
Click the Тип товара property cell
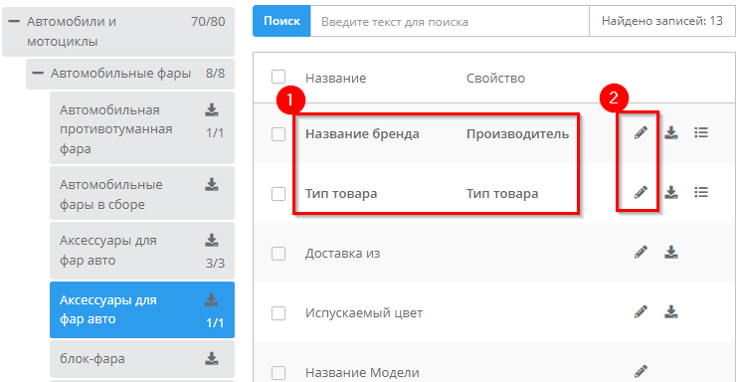coord(502,194)
